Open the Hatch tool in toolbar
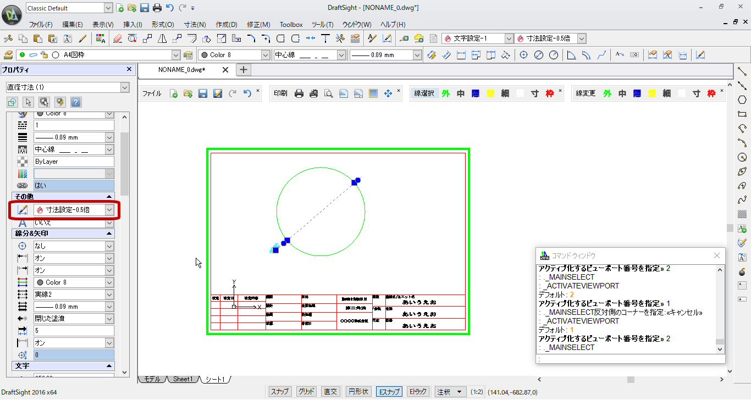Image resolution: width=751 pixels, height=400 pixels. pos(355,38)
